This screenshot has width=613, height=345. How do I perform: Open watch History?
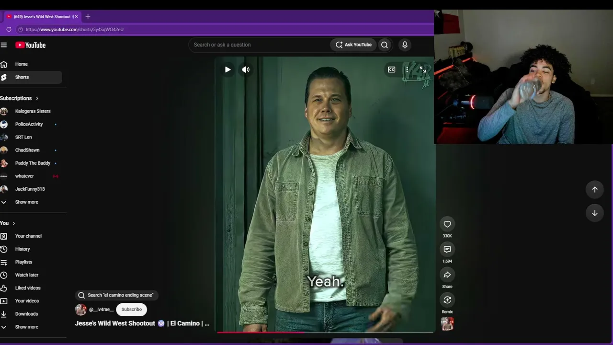(x=31, y=249)
